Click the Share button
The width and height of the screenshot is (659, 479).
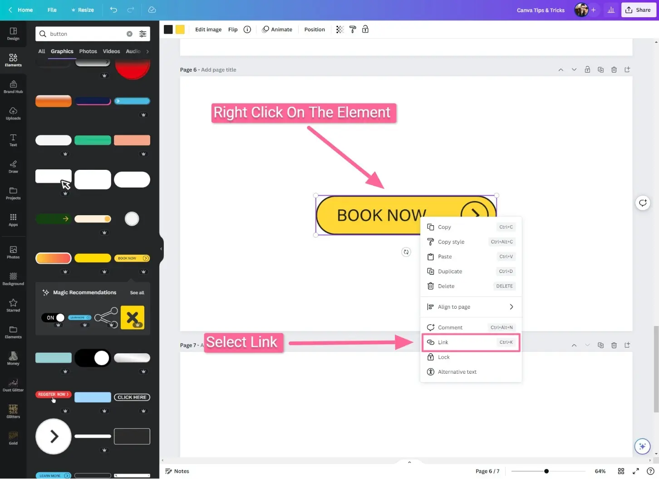click(x=639, y=10)
